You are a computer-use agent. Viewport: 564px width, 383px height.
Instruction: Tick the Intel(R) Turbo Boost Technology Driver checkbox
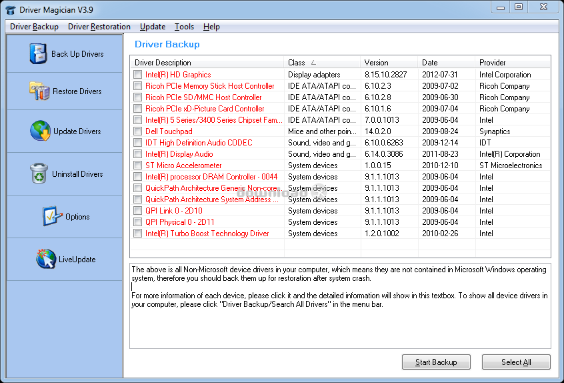137,234
